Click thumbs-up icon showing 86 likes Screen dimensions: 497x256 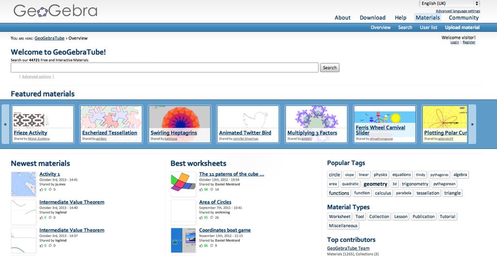201,245
